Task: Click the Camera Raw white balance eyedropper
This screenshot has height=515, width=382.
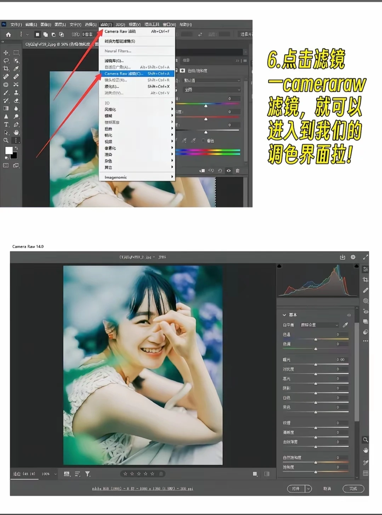Action: pos(345,325)
